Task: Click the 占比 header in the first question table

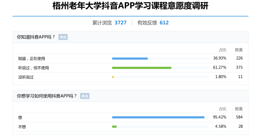Action: (x=223, y=50)
